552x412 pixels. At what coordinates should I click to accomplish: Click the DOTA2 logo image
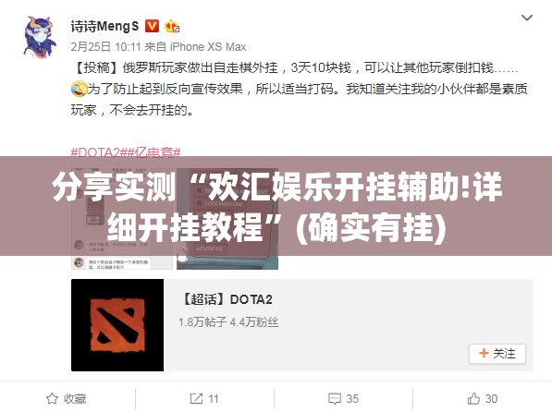117,325
